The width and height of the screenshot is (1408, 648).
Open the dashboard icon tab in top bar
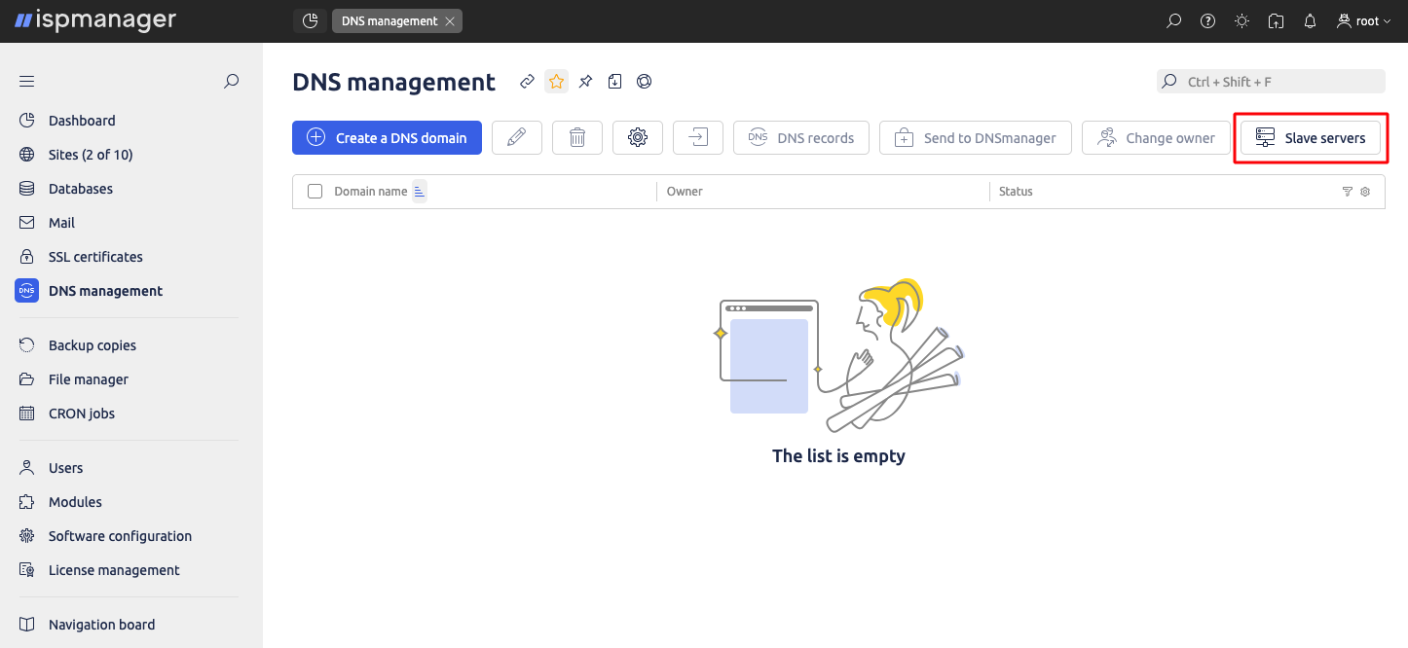(310, 20)
